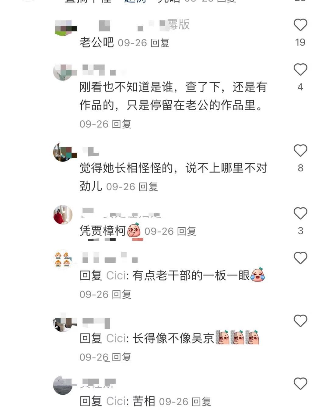Reply to the '吴京' comment
322x419 pixels.
pos(121,357)
